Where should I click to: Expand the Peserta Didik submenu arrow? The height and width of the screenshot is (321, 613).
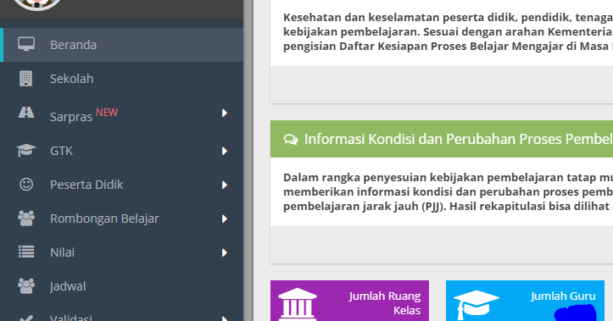[x=225, y=185]
